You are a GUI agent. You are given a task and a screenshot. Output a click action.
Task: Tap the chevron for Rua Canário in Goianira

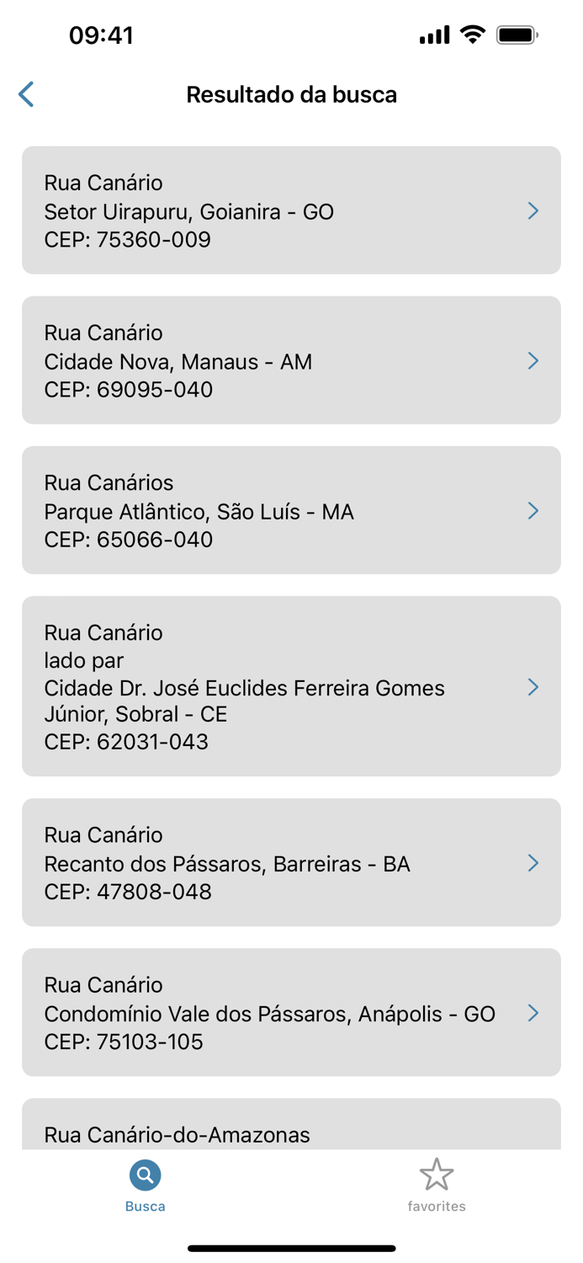click(x=533, y=210)
